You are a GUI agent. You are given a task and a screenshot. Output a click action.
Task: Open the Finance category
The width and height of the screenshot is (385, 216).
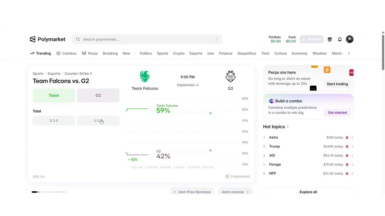226,53
